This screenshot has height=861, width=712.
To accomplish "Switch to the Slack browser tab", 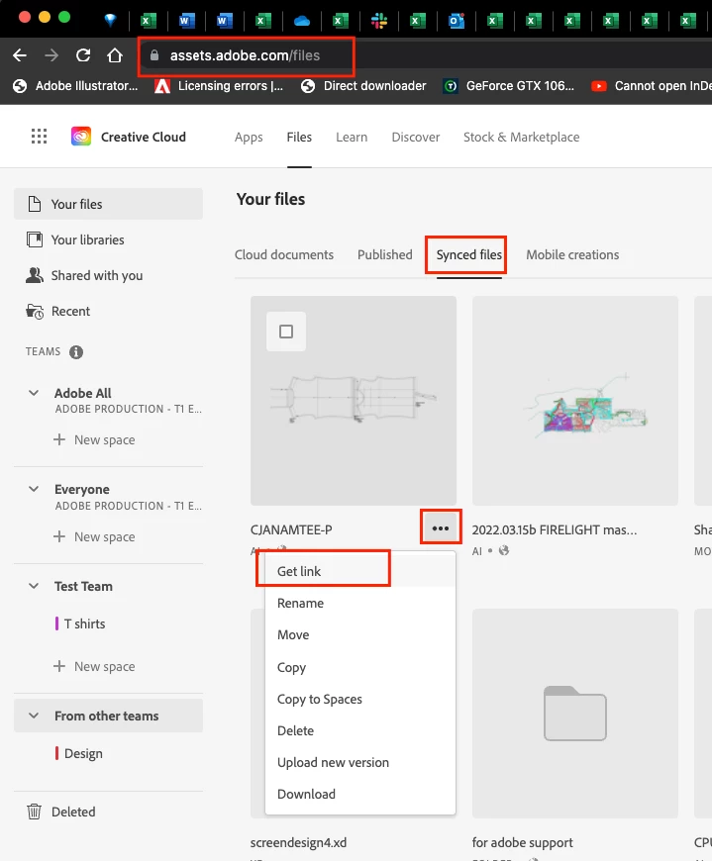I will 379,21.
